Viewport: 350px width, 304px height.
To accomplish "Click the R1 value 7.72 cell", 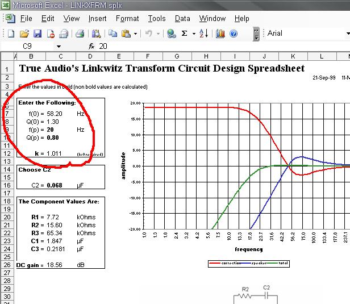I will coord(53,217).
